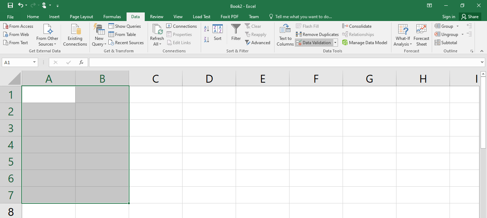Click vertical scrollbar up arrow
Image resolution: width=487 pixels, height=218 pixels.
pyautogui.click(x=483, y=74)
